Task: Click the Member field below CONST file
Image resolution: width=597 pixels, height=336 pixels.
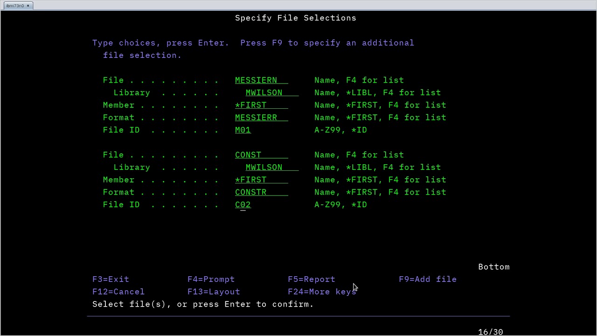Action: (261, 180)
